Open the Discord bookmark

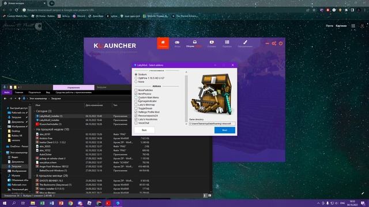click(79, 16)
